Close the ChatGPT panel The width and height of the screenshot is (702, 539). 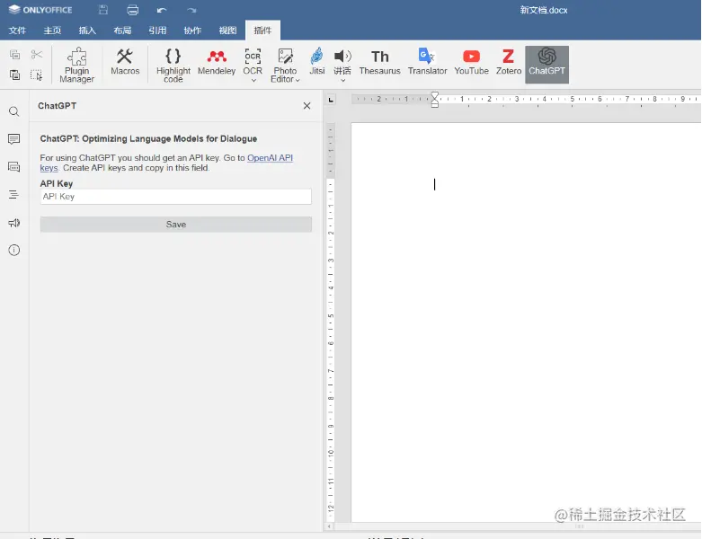307,106
